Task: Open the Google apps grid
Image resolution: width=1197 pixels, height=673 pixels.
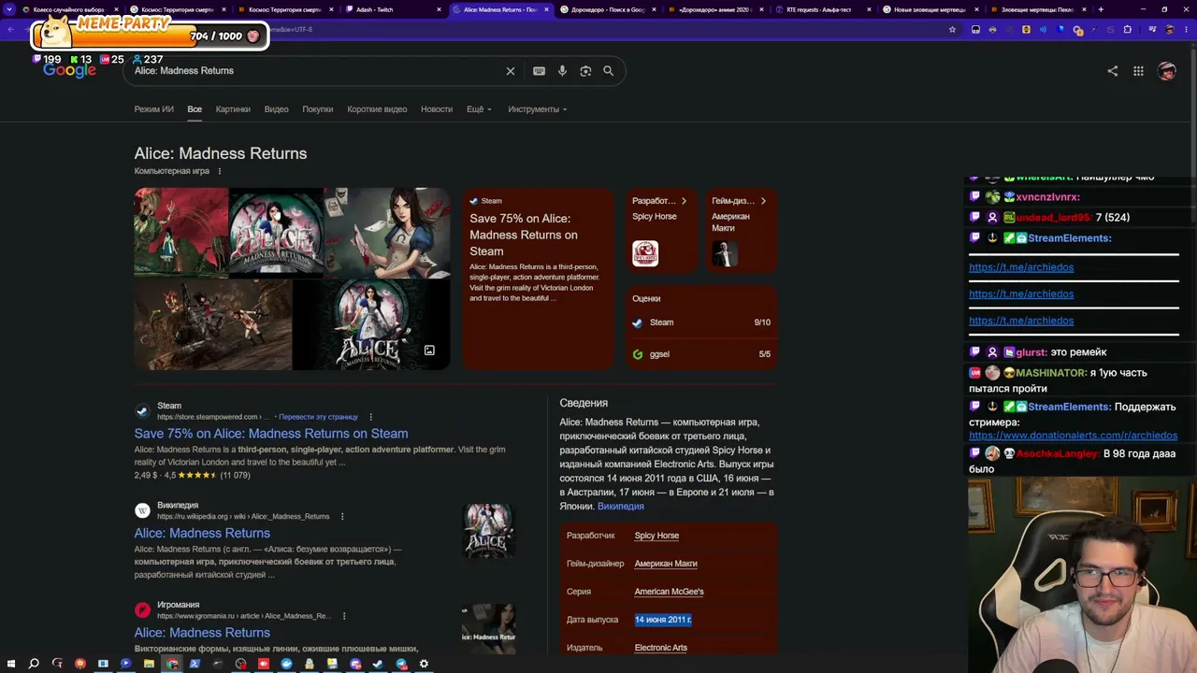Action: tap(1138, 71)
